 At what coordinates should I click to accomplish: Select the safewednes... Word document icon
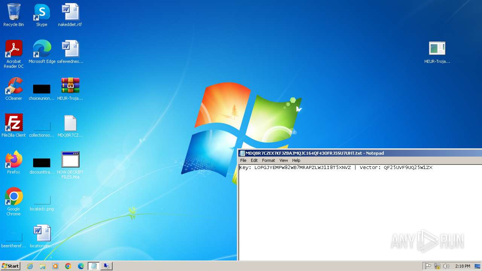70,52
